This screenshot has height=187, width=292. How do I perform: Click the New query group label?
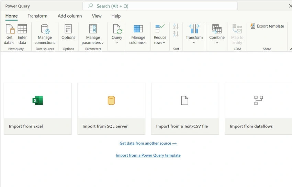[x=16, y=49]
